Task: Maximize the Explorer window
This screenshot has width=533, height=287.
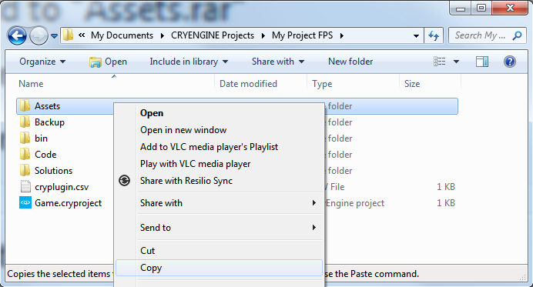Action: pos(481,8)
